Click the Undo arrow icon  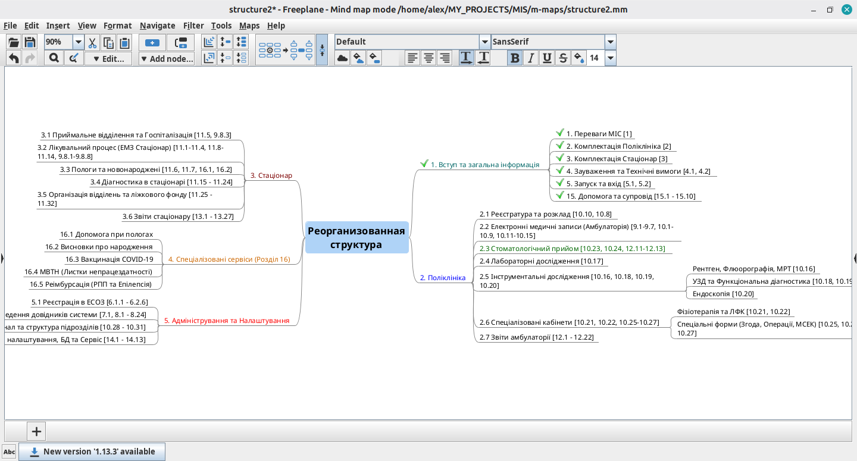coord(14,58)
